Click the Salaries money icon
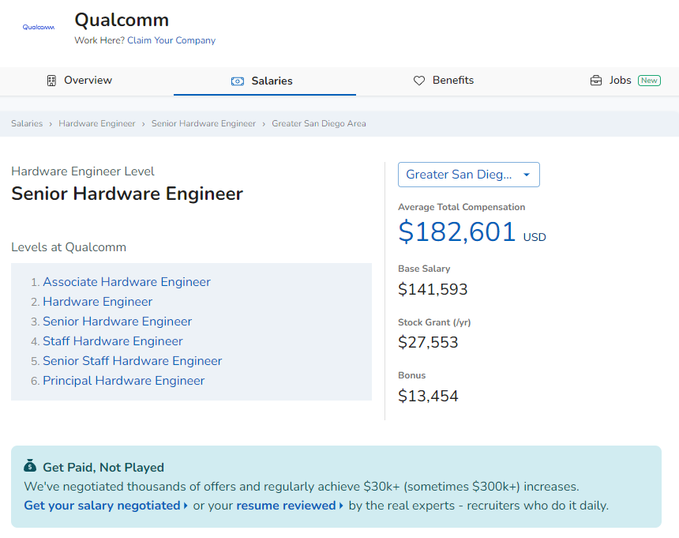 click(x=238, y=81)
